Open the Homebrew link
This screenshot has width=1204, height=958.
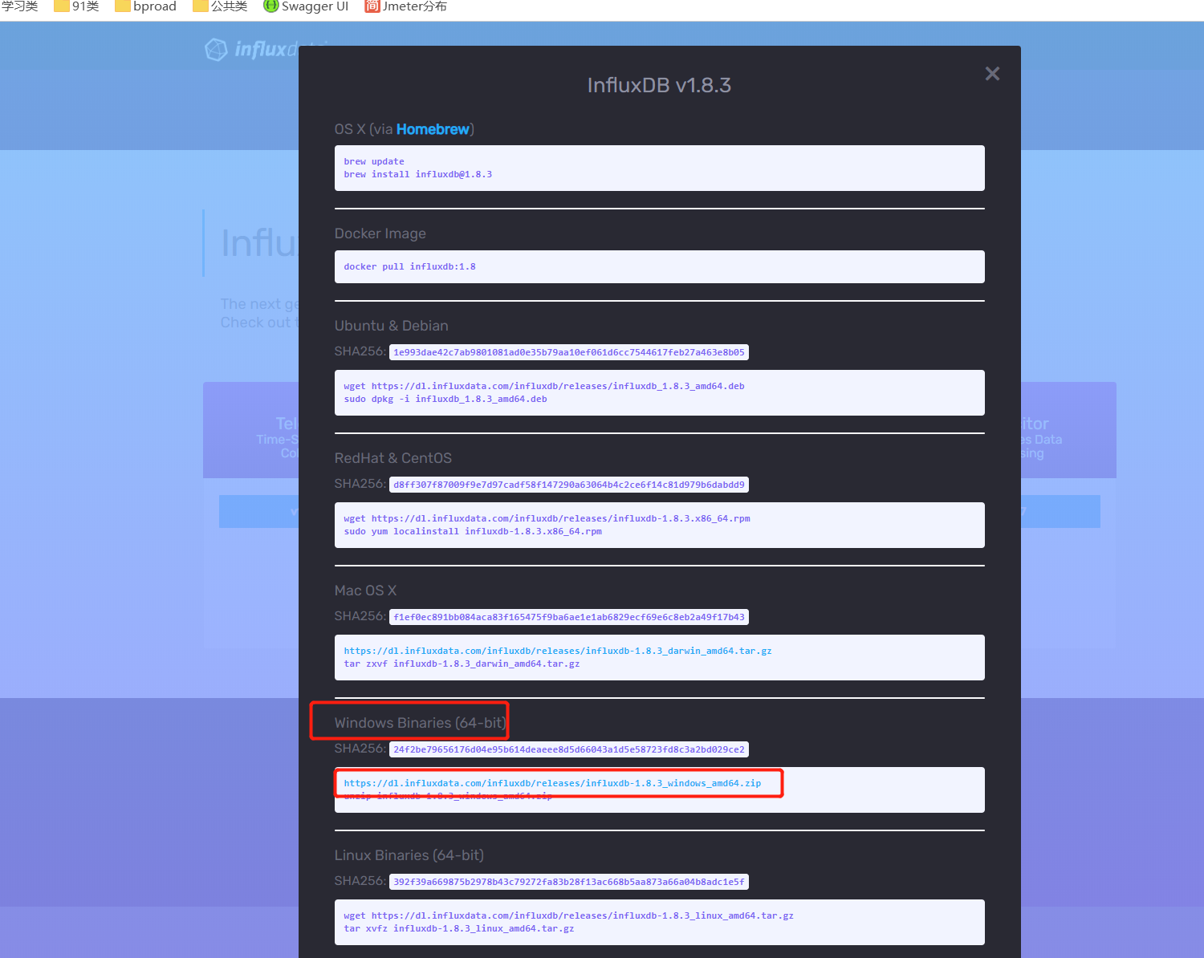(433, 129)
